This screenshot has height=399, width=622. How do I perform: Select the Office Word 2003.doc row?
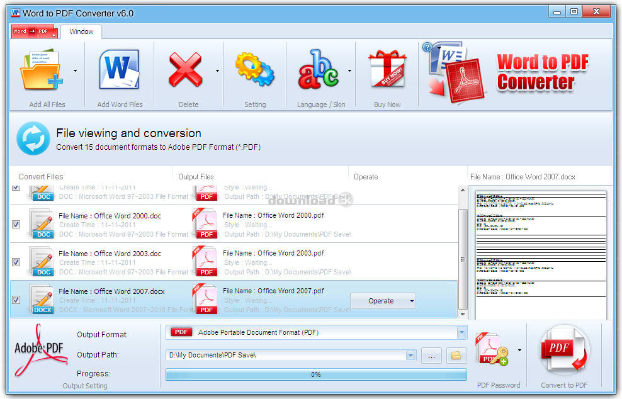click(x=234, y=262)
